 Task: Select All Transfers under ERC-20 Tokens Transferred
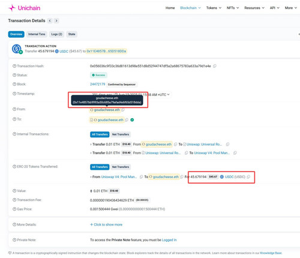100,167
